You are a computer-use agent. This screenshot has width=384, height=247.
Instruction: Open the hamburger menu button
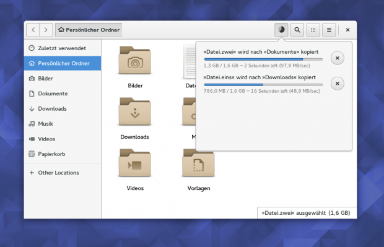329,30
